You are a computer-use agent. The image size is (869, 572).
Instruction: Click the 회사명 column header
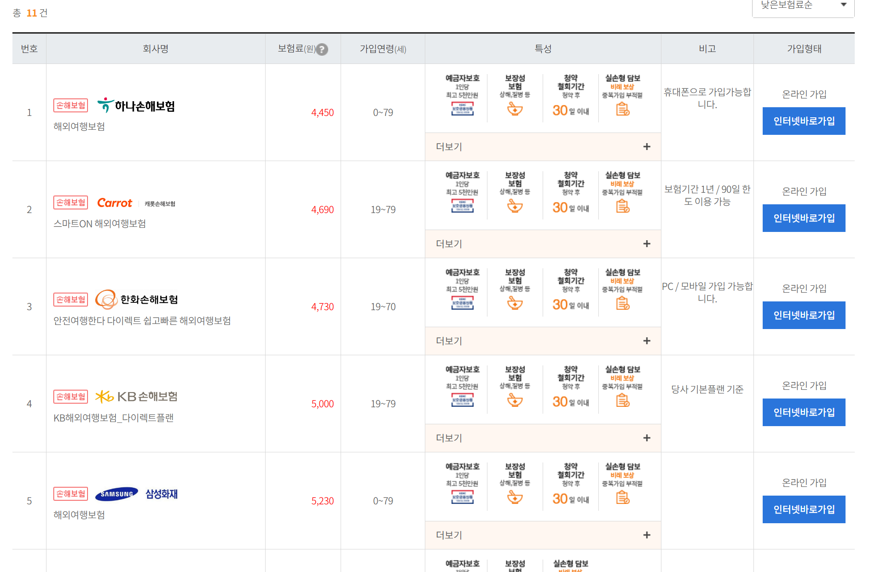[156, 49]
